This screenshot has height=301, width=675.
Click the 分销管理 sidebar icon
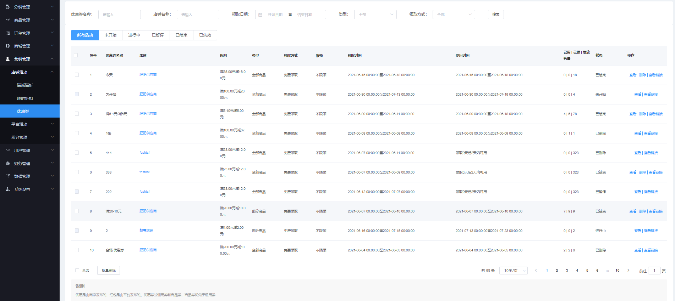[x=7, y=7]
